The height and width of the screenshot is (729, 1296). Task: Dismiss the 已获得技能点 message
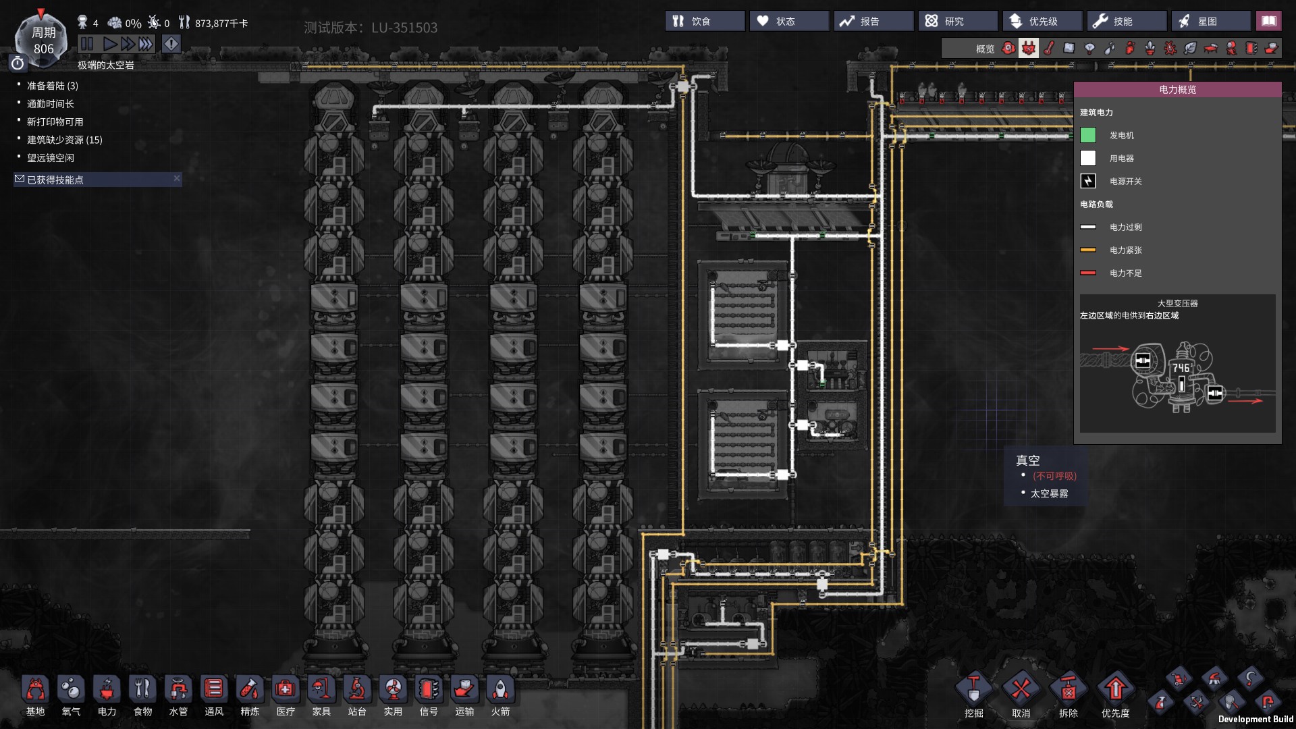tap(177, 179)
